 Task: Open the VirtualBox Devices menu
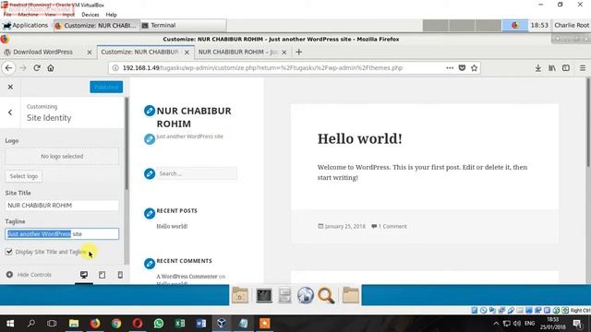pos(90,15)
